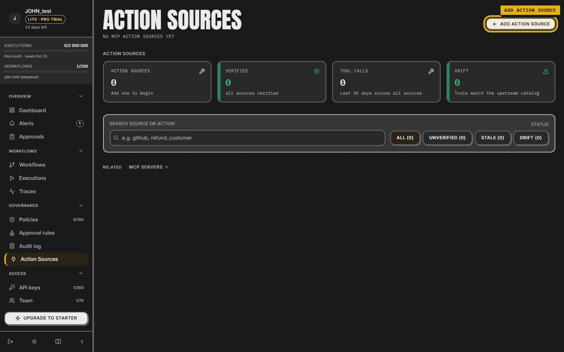Click the magnifier icon in search field
The width and height of the screenshot is (564, 352).
pyautogui.click(x=116, y=138)
